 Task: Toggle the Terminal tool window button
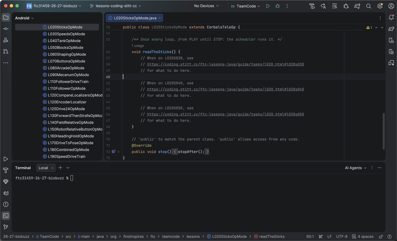(6, 216)
